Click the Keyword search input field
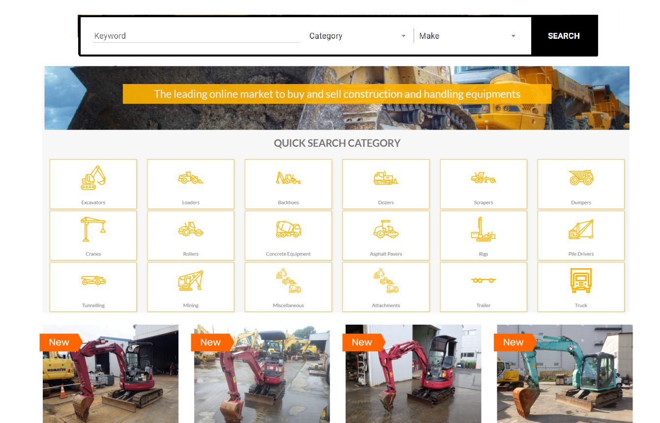 (196, 36)
